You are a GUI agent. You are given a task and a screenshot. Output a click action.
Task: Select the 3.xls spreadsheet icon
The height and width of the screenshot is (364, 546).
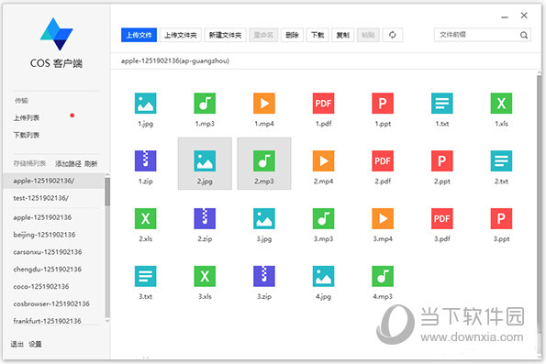point(205,276)
